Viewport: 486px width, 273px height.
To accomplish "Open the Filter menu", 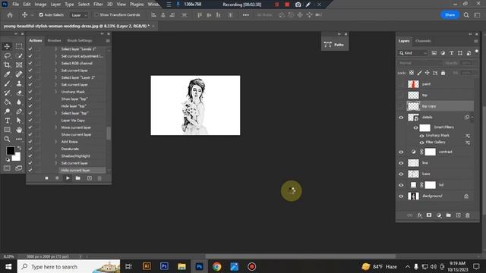I will click(x=98, y=5).
